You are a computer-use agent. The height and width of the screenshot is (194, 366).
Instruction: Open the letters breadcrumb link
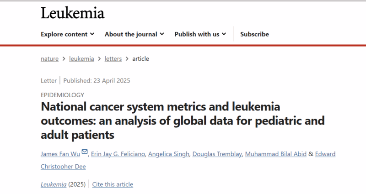click(113, 59)
